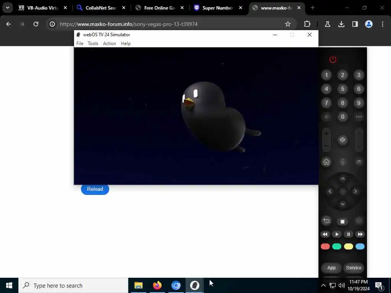
Task: Increase volume with the plus button
Action: coord(326,134)
